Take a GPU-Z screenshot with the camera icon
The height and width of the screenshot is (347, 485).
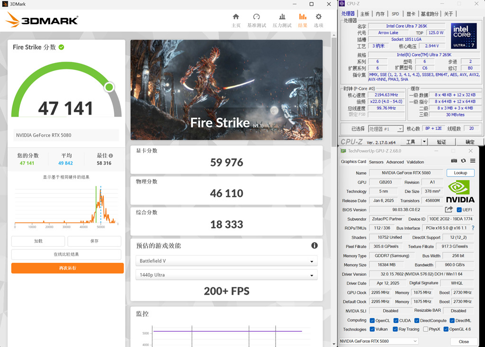coord(454,161)
